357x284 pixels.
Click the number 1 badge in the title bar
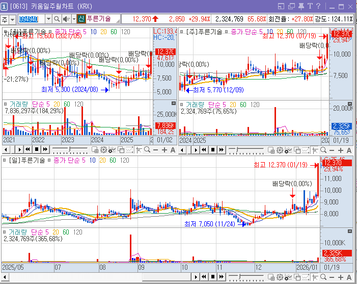(4, 7)
